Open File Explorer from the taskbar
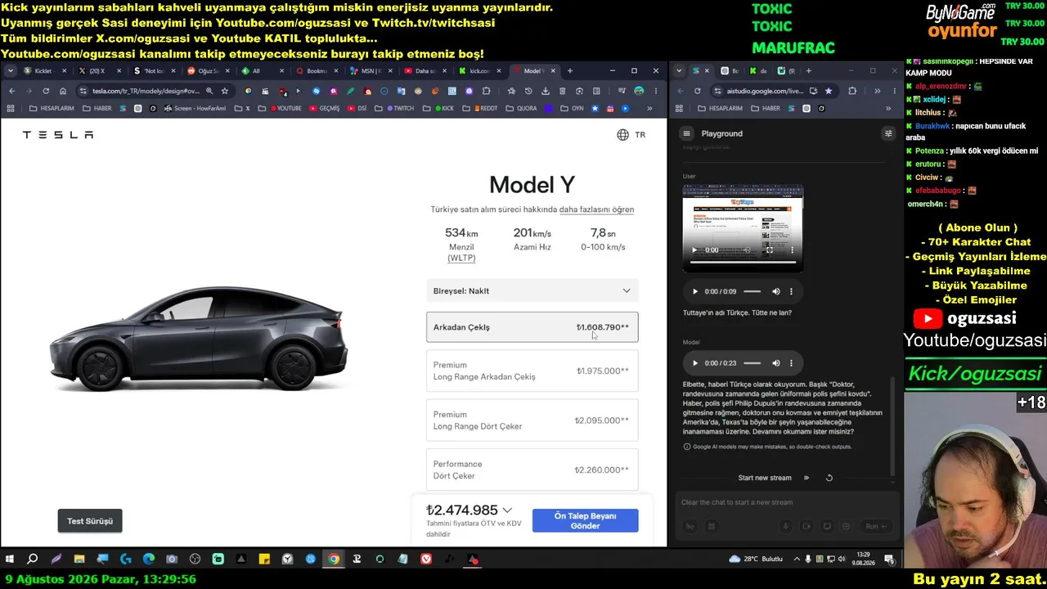The height and width of the screenshot is (589, 1047). click(79, 560)
